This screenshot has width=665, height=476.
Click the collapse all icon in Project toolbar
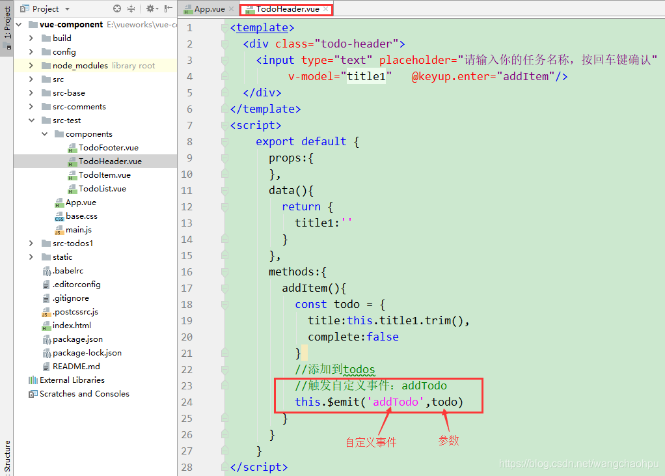(x=131, y=8)
